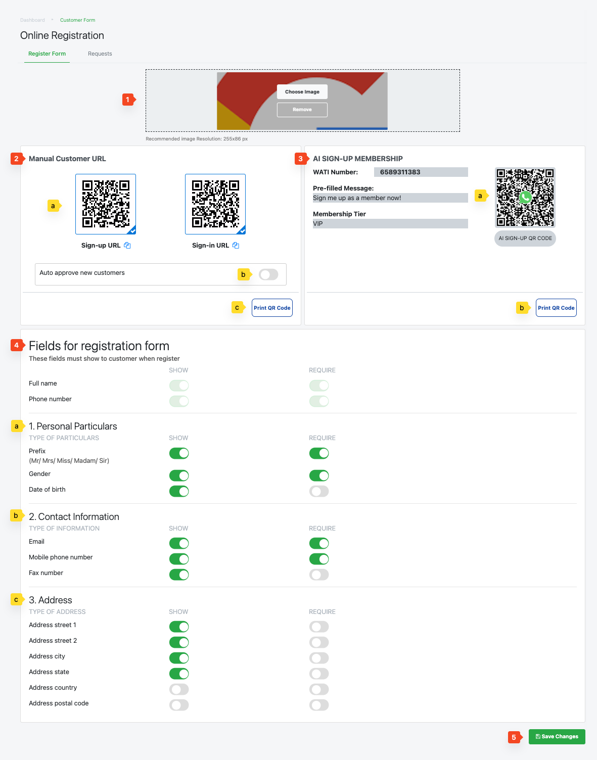The width and height of the screenshot is (597, 760).
Task: Turn off Show toggle for Prefix
Action: tap(179, 453)
